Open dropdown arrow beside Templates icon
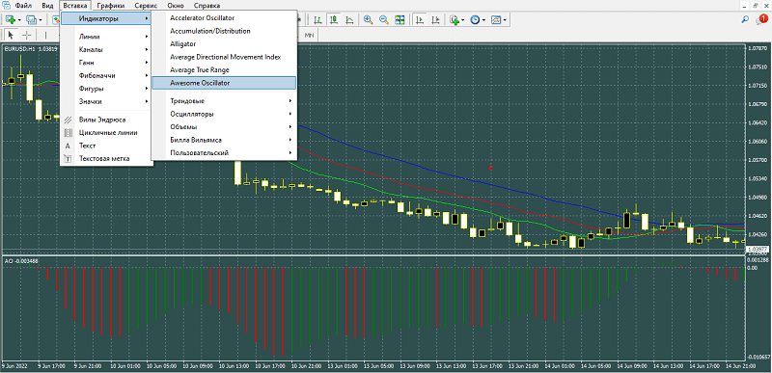The width and height of the screenshot is (772, 373). [505, 20]
